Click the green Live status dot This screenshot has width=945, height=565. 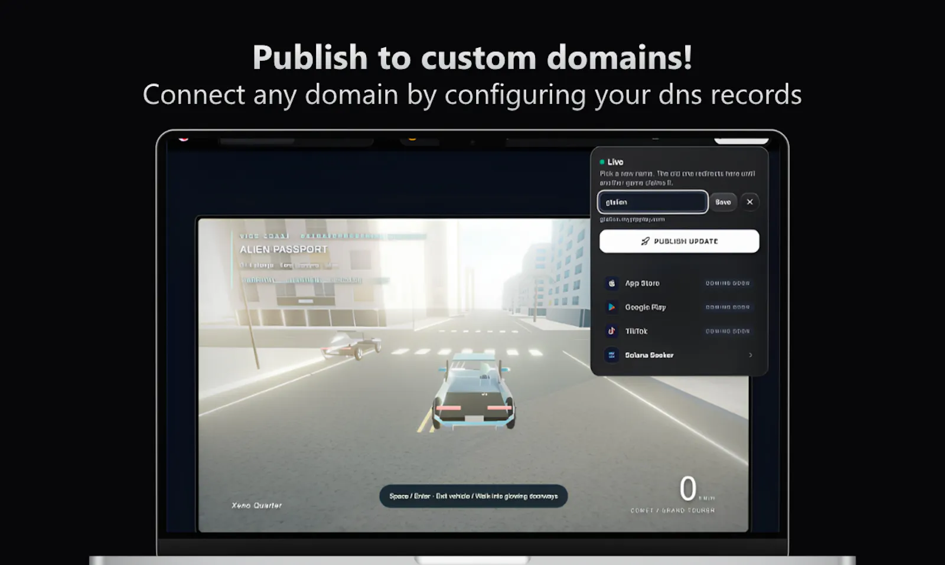(x=602, y=162)
